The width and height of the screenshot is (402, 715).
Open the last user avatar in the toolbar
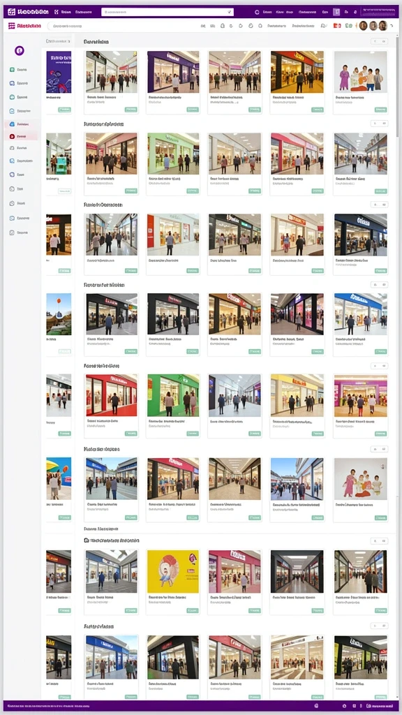pyautogui.click(x=383, y=26)
